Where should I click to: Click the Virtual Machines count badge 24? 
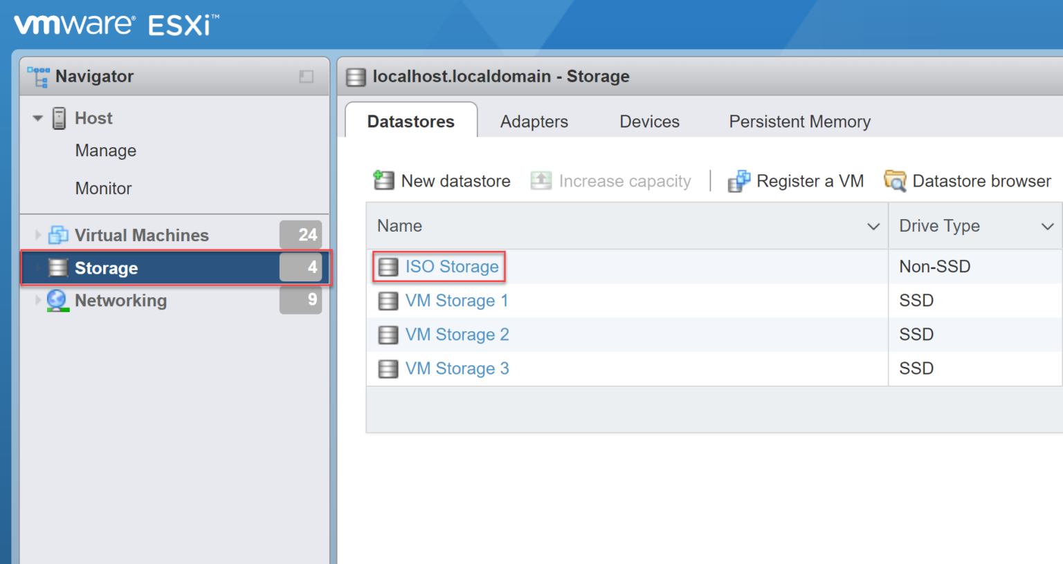(x=301, y=235)
